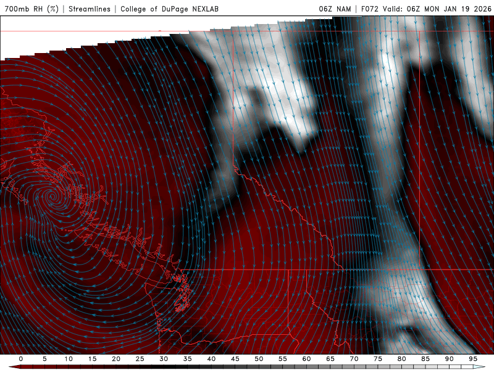Select the 15 label on the RH scale

coord(92,359)
